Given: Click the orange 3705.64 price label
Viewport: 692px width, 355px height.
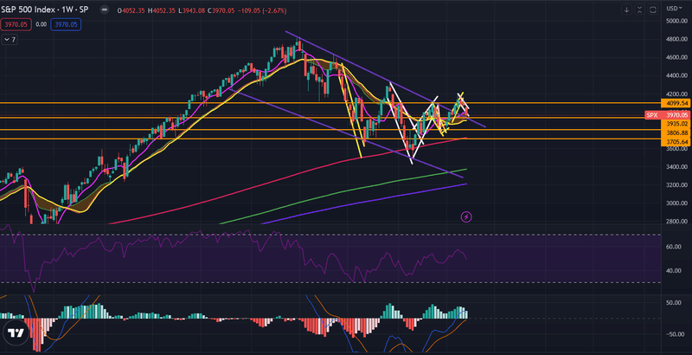Looking at the screenshot, I should 676,142.
